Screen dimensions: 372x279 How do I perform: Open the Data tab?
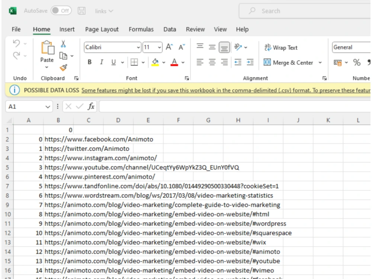tap(170, 29)
